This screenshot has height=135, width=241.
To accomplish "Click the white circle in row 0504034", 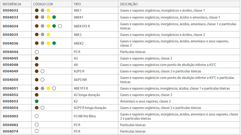I will (60, 26).
